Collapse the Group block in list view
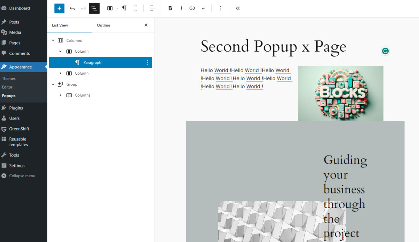The height and width of the screenshot is (242, 419). pos(53,84)
